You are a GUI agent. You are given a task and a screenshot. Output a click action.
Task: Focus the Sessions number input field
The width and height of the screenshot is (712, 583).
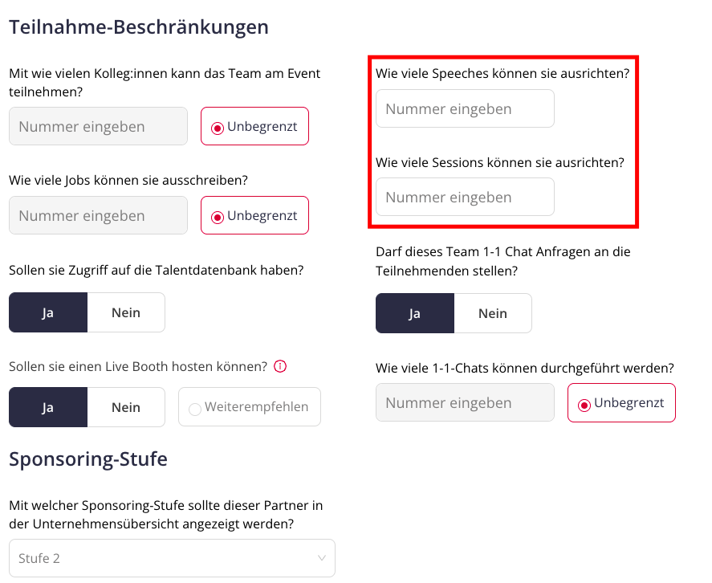tap(465, 197)
